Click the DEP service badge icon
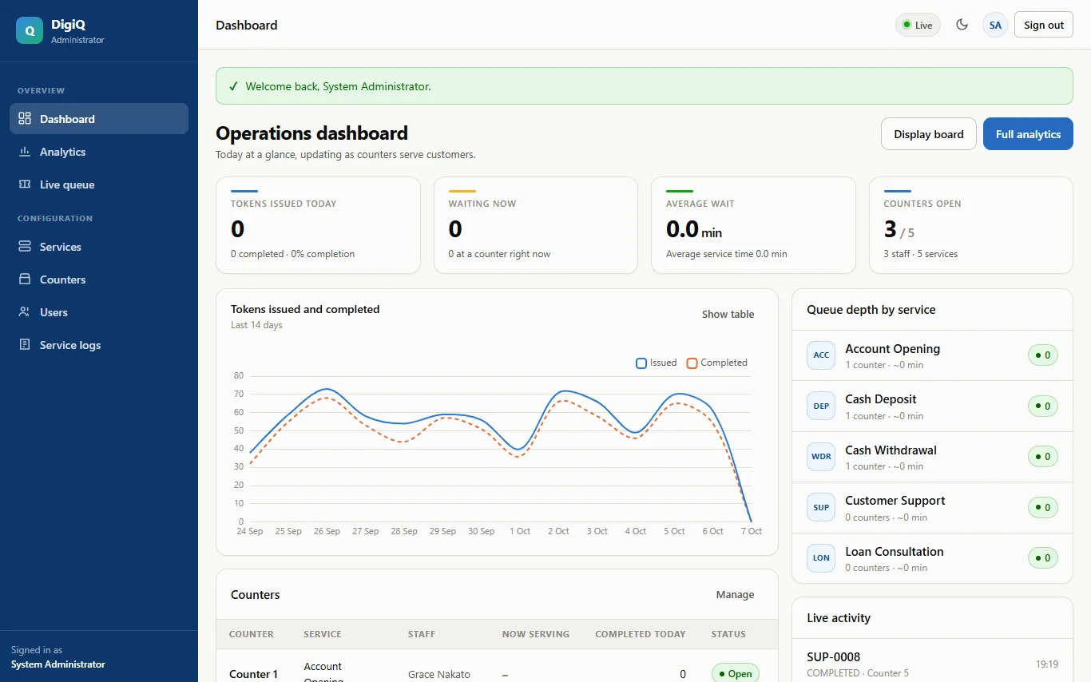Screen dimensions: 1091x682 point(821,406)
